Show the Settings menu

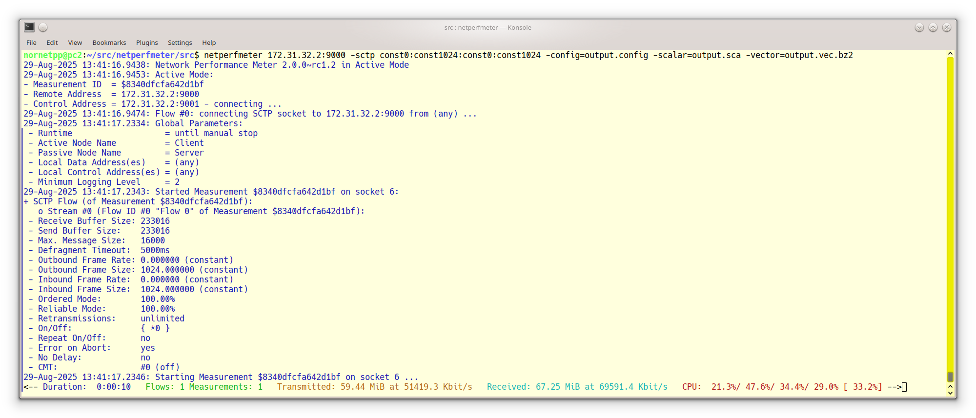coord(180,42)
